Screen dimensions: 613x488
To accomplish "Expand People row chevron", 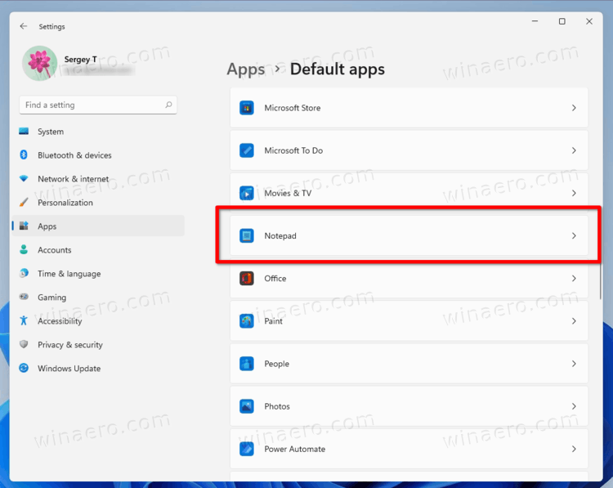I will tap(574, 364).
